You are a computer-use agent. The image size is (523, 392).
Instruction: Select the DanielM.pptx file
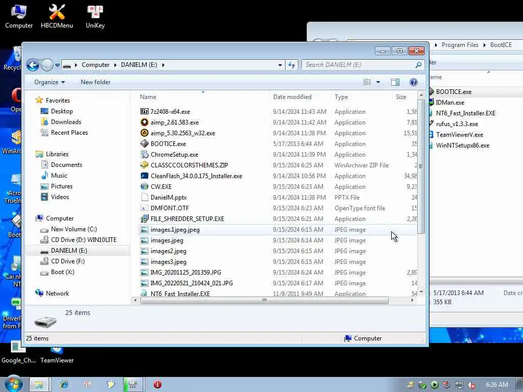[x=169, y=198]
